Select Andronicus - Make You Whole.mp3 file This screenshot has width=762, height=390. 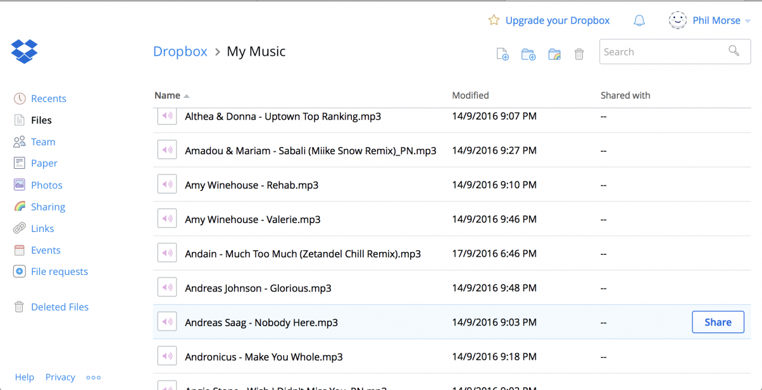263,356
